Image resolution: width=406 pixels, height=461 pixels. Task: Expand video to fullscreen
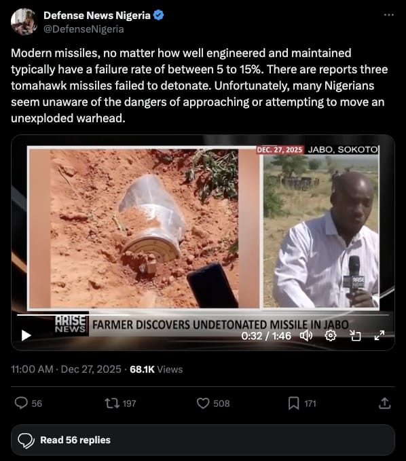coord(380,335)
